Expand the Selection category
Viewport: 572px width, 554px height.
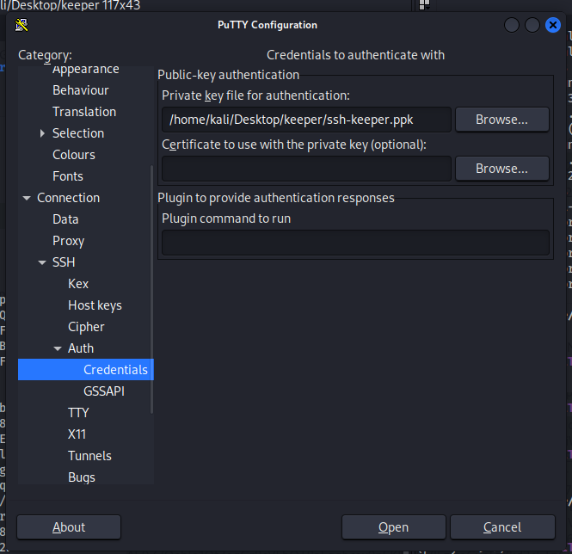(x=42, y=133)
